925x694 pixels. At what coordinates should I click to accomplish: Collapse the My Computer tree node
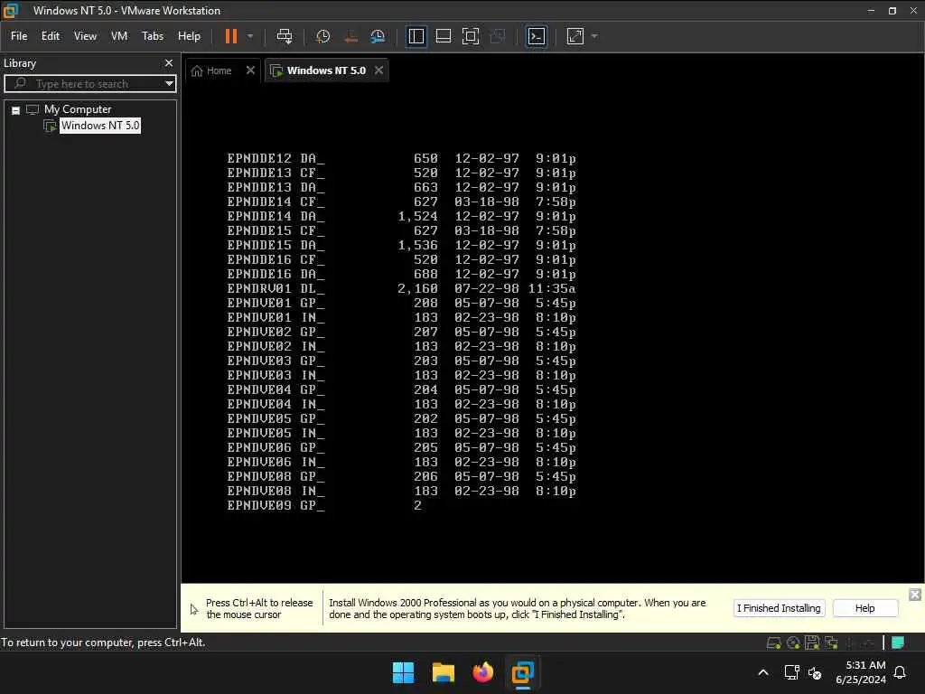[16, 110]
